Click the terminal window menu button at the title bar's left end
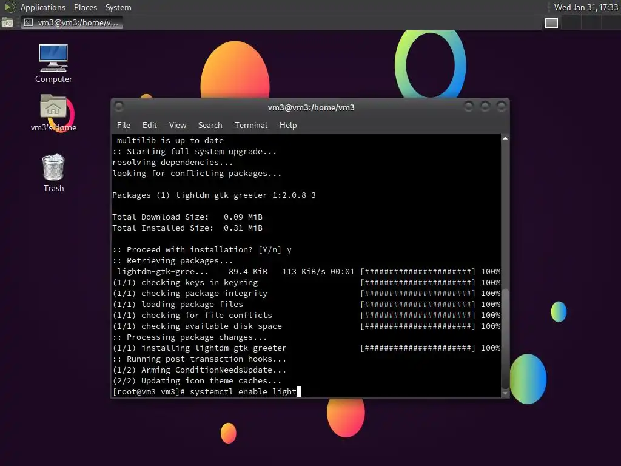 [118, 106]
